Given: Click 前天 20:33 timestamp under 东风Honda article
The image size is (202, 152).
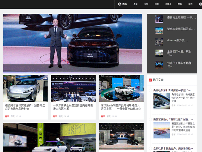Looking at the screenshot, I should [x=111, y=116].
